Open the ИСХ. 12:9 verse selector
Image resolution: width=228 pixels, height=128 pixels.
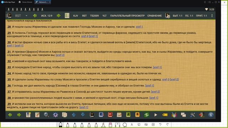pyautogui.click(x=47, y=16)
